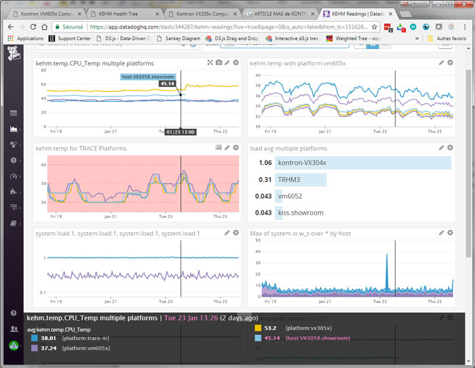The height and width of the screenshot is (368, 475).
Task: Switch to the Kontron VX305x browser tab
Action: [203, 13]
